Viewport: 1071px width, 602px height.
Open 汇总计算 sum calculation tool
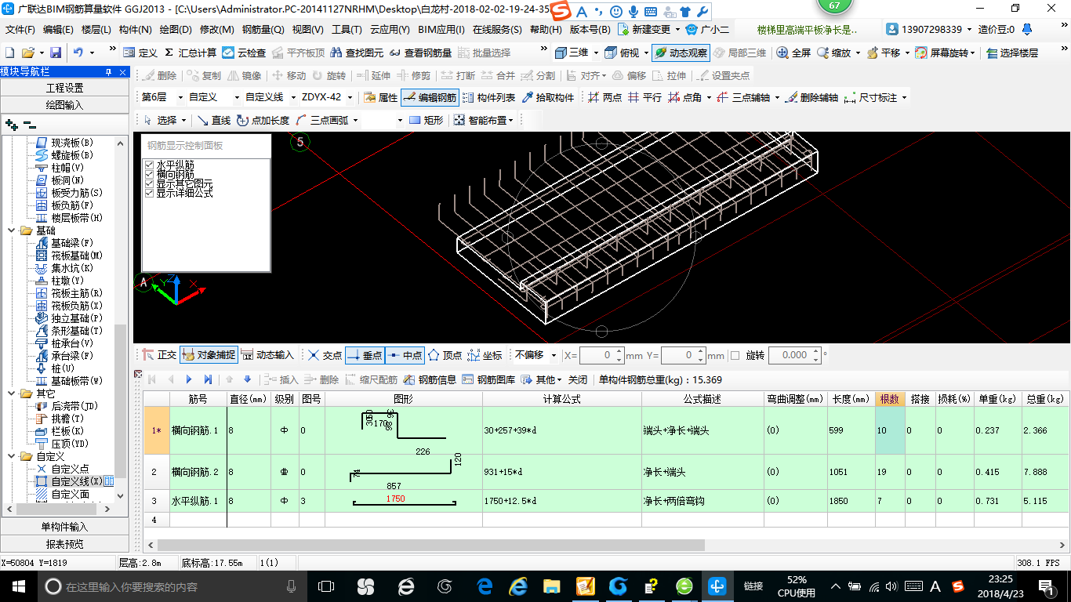point(191,53)
